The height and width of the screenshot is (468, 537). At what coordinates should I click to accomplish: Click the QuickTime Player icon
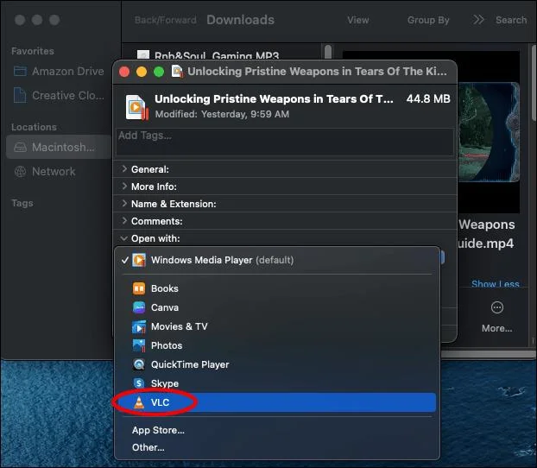click(x=139, y=364)
